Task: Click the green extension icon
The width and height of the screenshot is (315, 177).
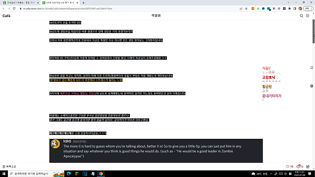Action: click(258, 9)
